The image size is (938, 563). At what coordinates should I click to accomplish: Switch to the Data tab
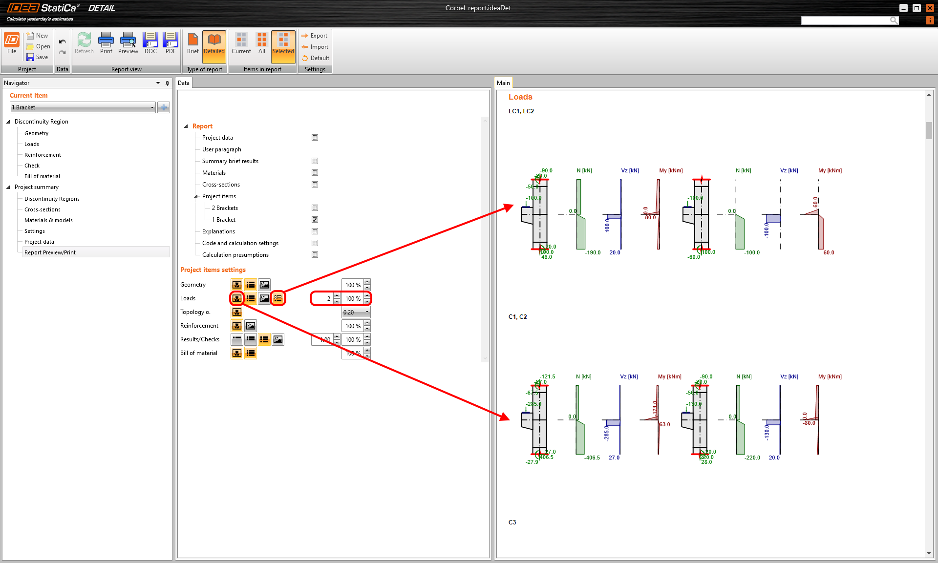[x=184, y=83]
